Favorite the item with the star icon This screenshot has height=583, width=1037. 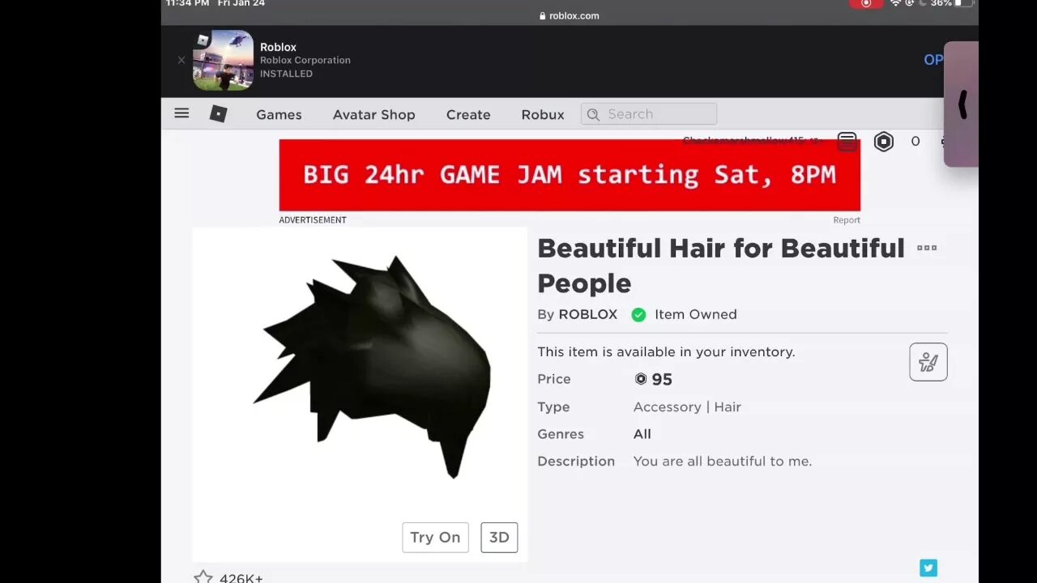(x=203, y=577)
